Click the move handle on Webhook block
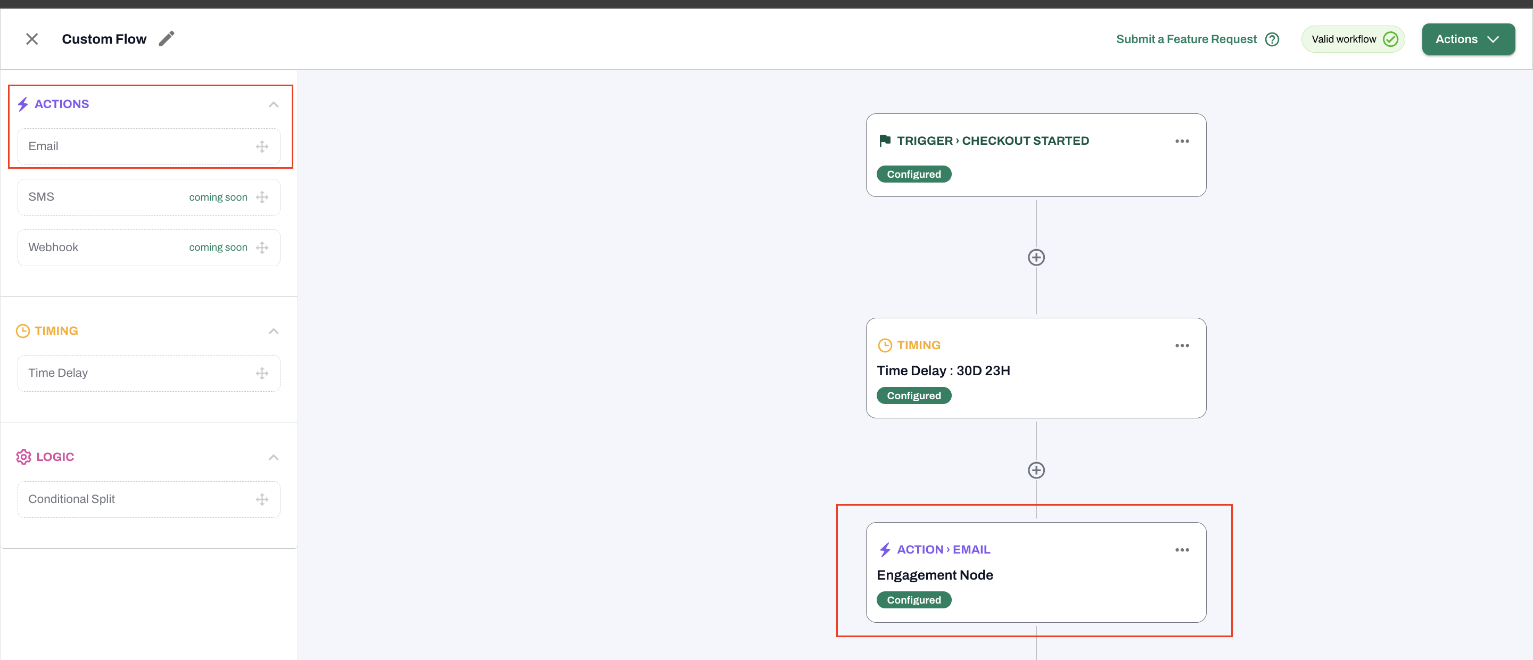The width and height of the screenshot is (1533, 660). tap(262, 247)
